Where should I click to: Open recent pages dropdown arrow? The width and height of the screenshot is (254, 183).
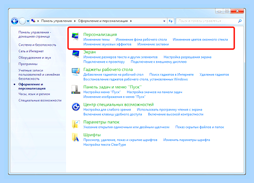pyautogui.click(x=28, y=21)
